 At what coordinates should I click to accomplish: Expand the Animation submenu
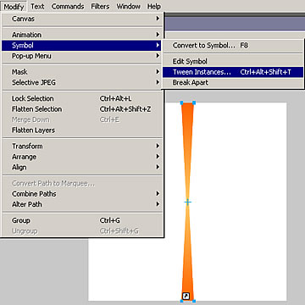[81, 35]
